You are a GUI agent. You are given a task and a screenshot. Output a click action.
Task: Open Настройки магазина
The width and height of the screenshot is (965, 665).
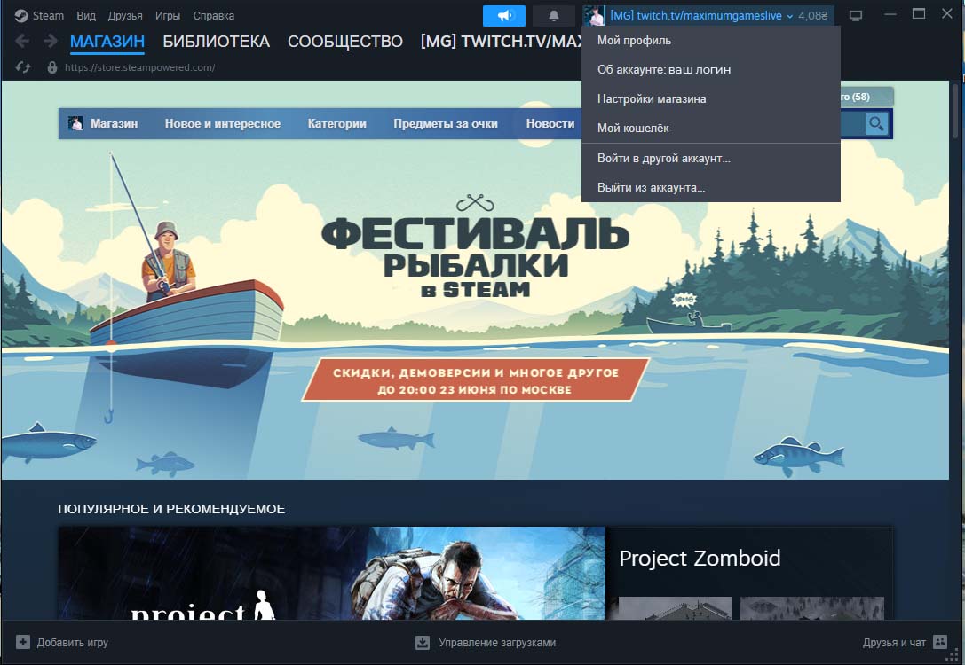pyautogui.click(x=711, y=99)
